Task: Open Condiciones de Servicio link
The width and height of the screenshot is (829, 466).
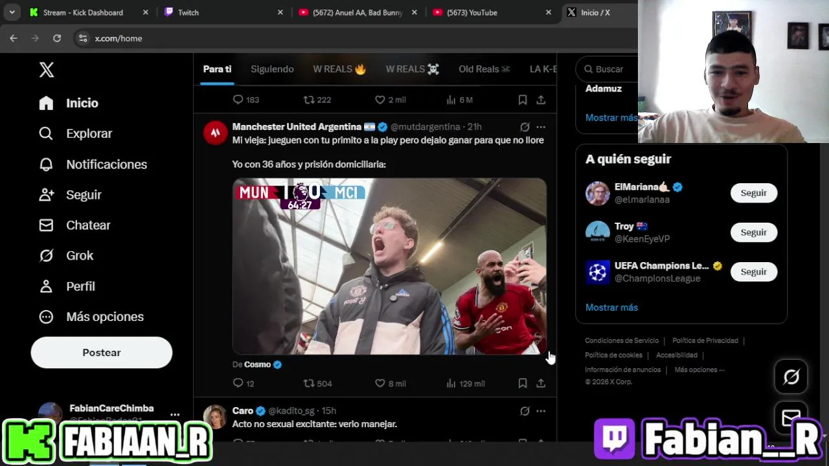Action: pyautogui.click(x=622, y=340)
